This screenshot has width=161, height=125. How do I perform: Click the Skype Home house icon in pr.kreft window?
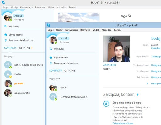point(51,57)
